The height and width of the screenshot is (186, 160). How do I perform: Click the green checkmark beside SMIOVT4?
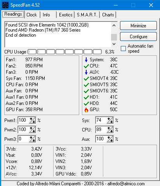click(86, 79)
